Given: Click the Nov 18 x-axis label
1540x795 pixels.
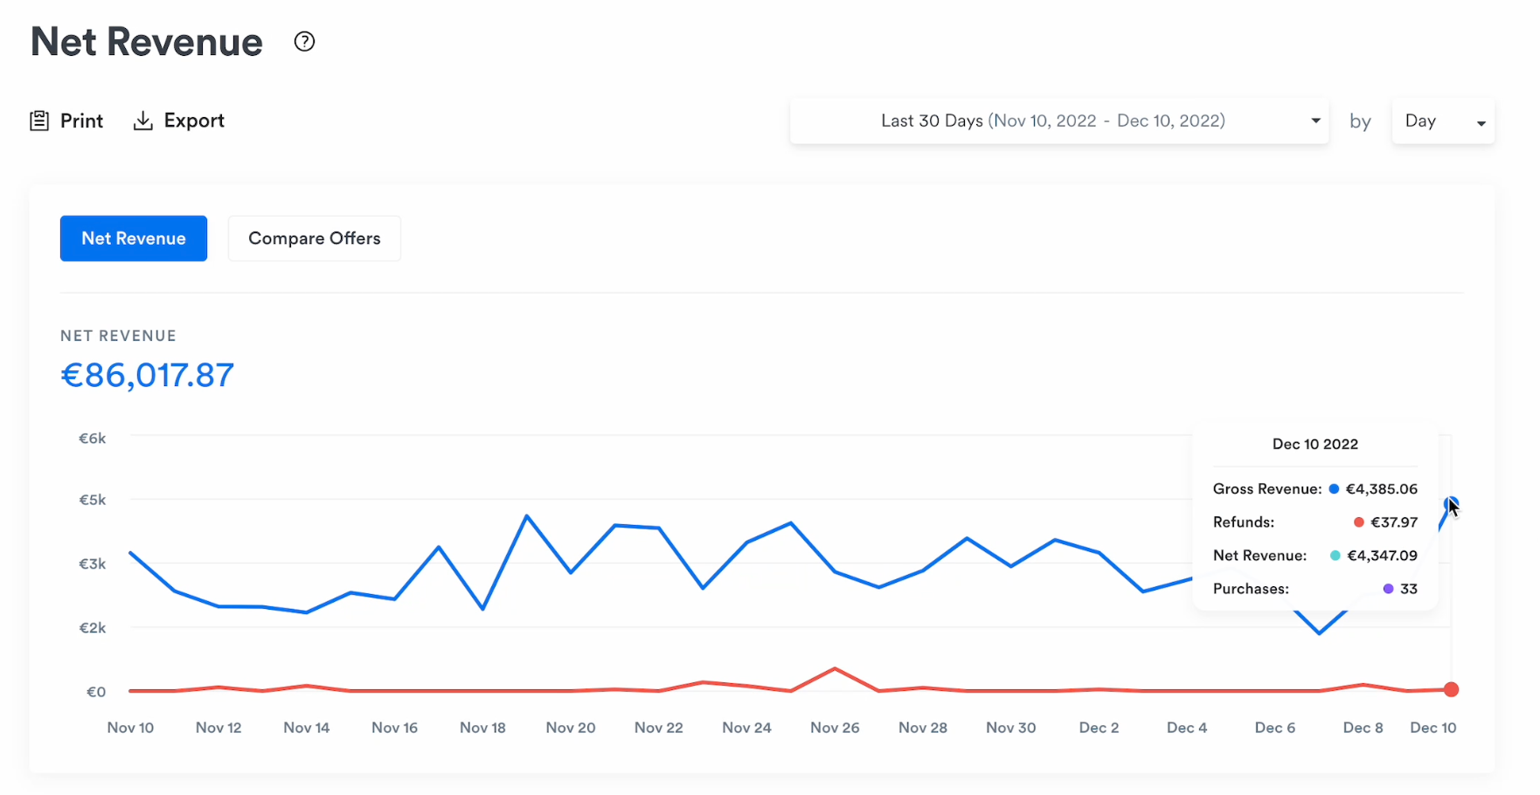Looking at the screenshot, I should [482, 728].
